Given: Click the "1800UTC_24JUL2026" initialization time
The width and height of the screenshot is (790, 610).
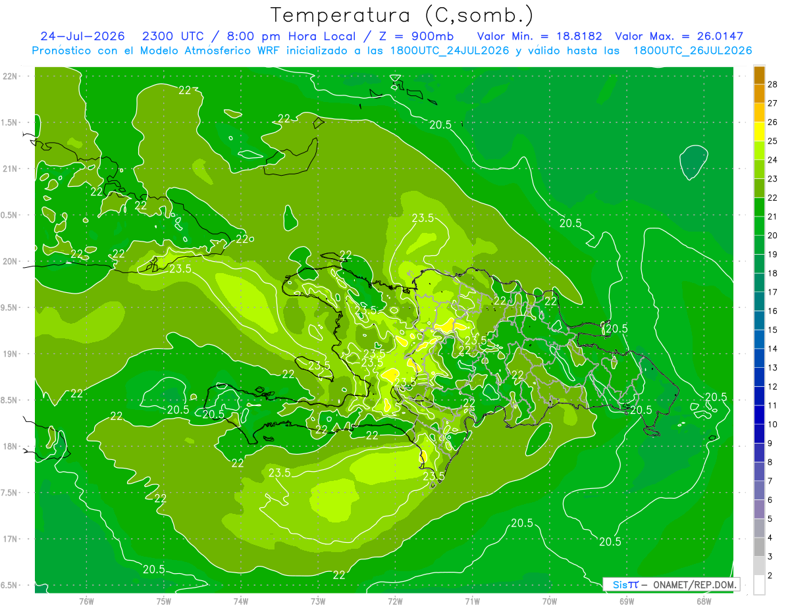Looking at the screenshot, I should [449, 51].
